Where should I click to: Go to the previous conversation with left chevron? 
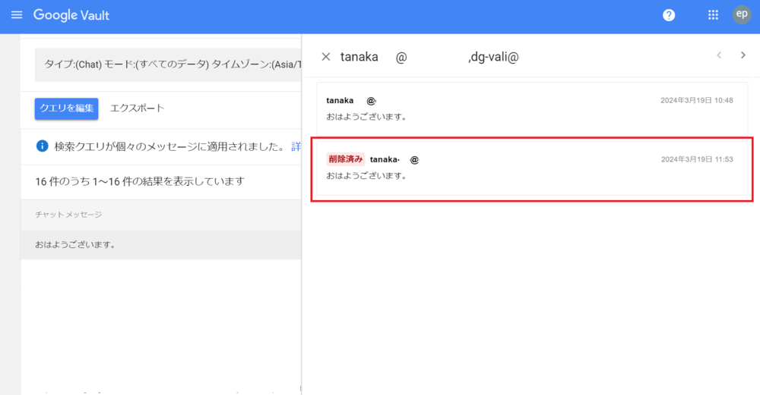coord(719,55)
